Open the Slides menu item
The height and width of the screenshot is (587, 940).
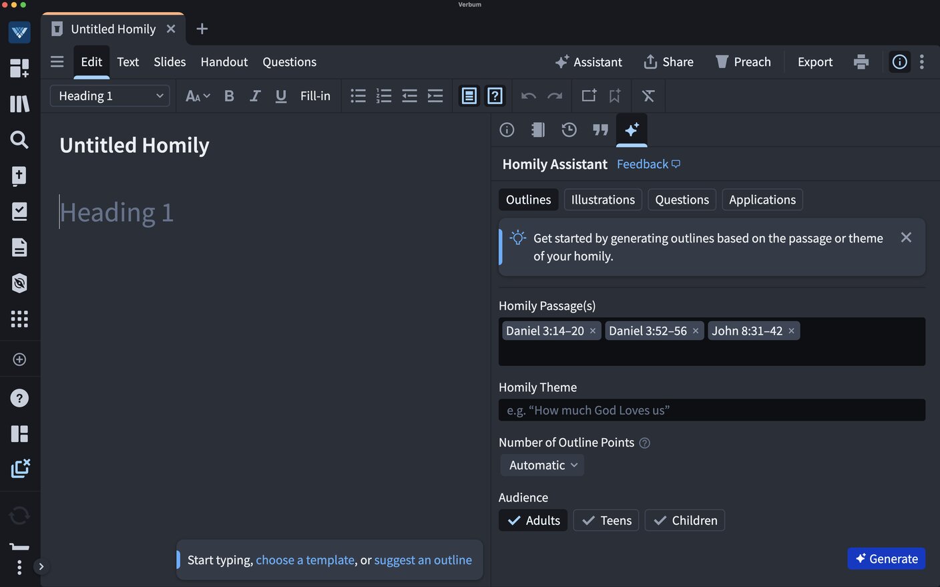(x=169, y=61)
